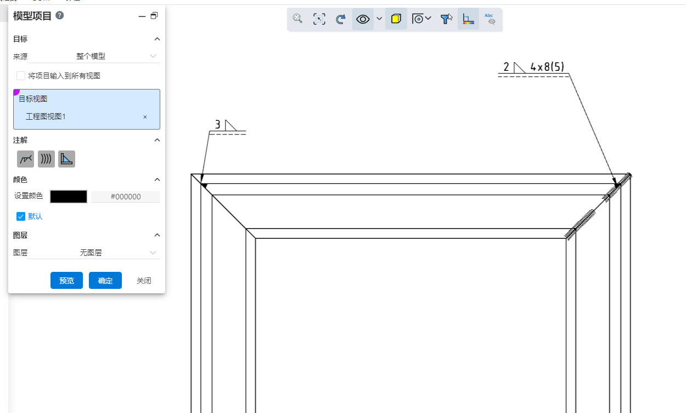
Task: Enable 将项目输入到所有视图 checkbox
Action: 21,76
